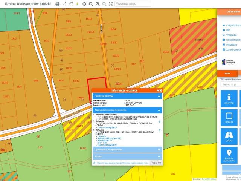241x181 pixels.
Task: Close the Informacje o działce popup
Action: click(161, 90)
